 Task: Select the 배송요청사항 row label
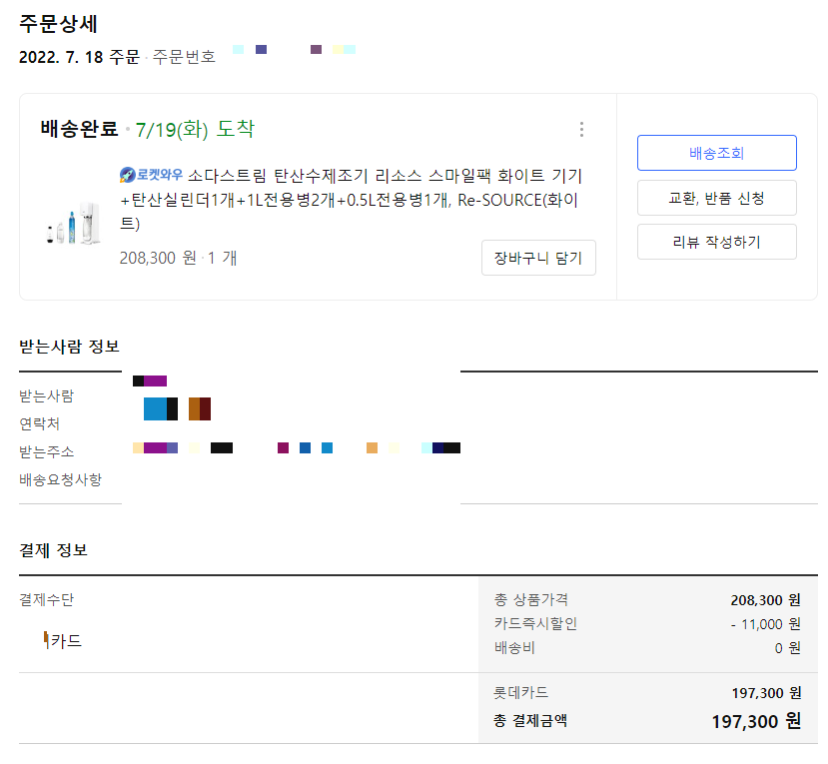60,480
